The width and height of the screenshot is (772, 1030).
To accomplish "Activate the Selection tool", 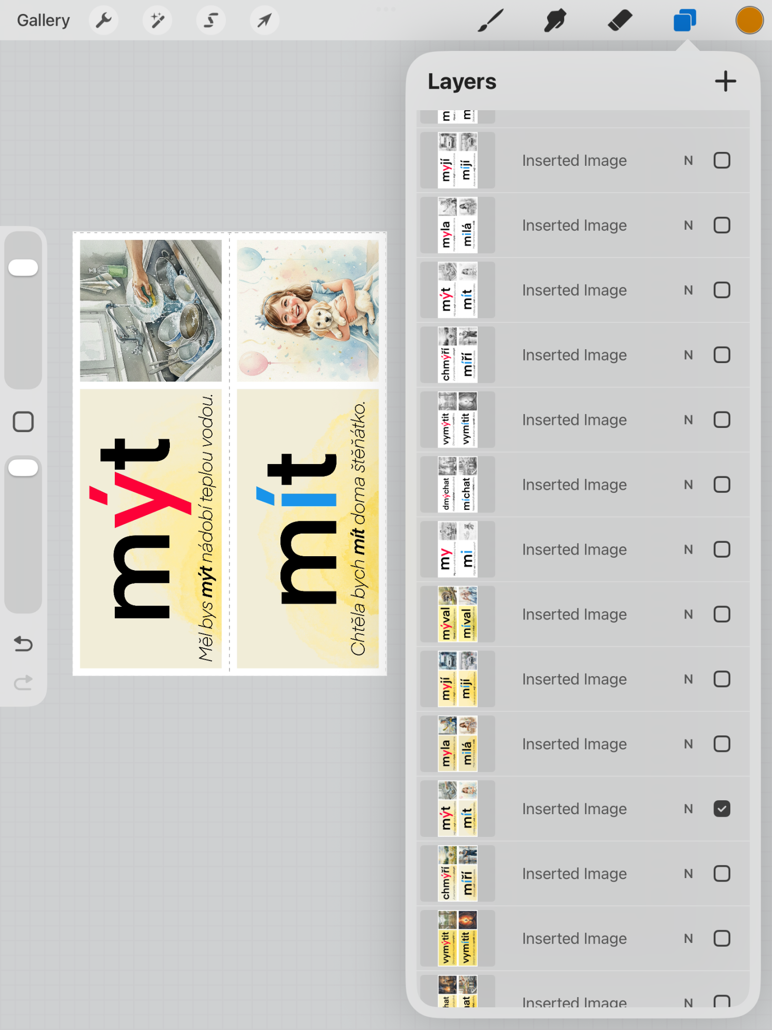I will pos(210,21).
